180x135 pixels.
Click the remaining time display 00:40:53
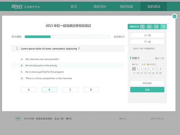click(x=149, y=27)
